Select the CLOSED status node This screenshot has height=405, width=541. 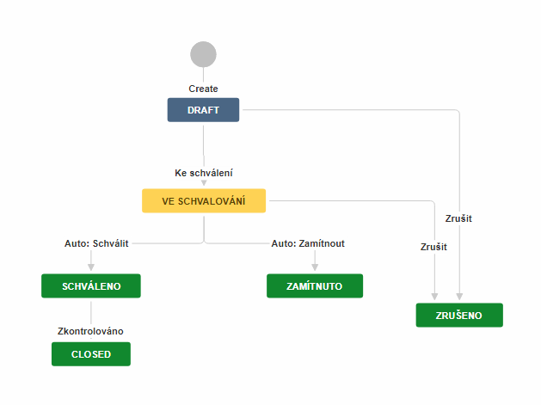[90, 354]
